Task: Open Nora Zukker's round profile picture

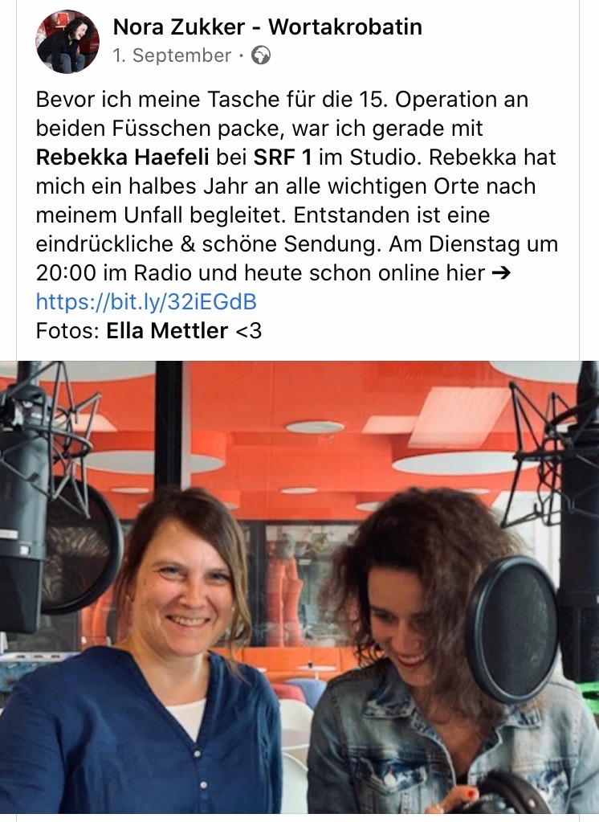Action: (67, 42)
